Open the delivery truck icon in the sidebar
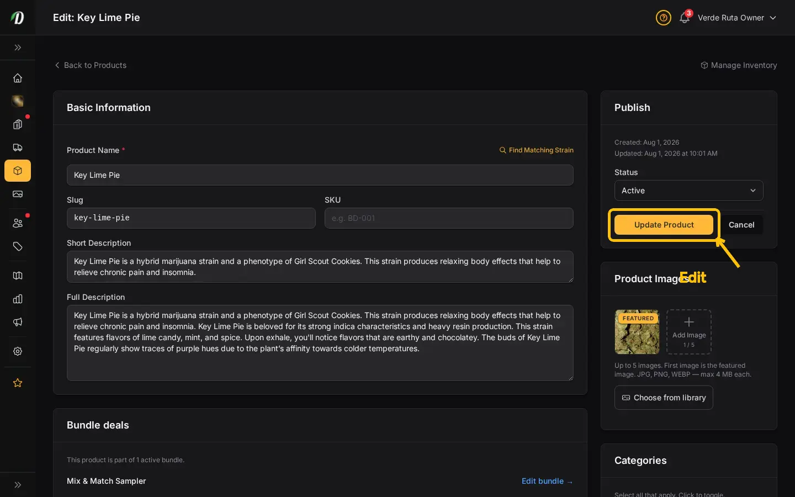 [x=18, y=147]
